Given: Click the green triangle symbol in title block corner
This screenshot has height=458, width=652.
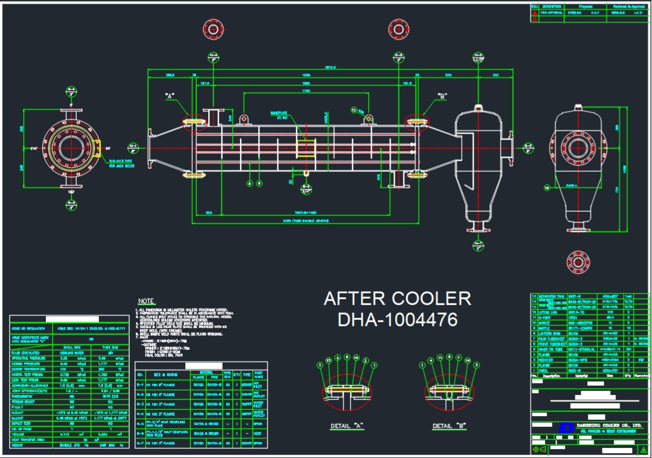Looking at the screenshot, I should pyautogui.click(x=644, y=449).
